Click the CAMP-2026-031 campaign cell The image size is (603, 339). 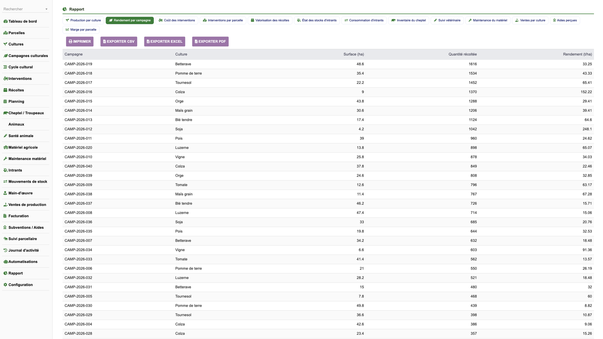(78, 287)
